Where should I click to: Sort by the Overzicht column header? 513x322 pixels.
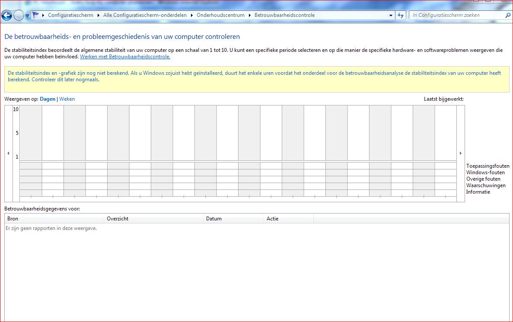tap(154, 219)
